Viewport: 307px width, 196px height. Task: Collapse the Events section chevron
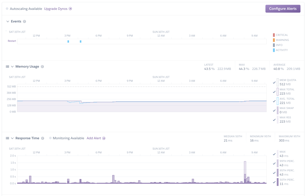pyautogui.click(x=7, y=21)
